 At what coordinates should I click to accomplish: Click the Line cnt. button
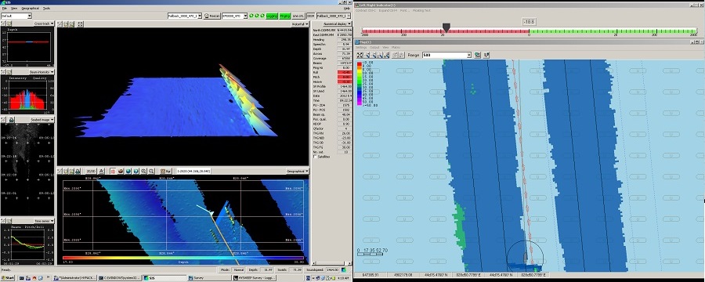tap(298, 16)
